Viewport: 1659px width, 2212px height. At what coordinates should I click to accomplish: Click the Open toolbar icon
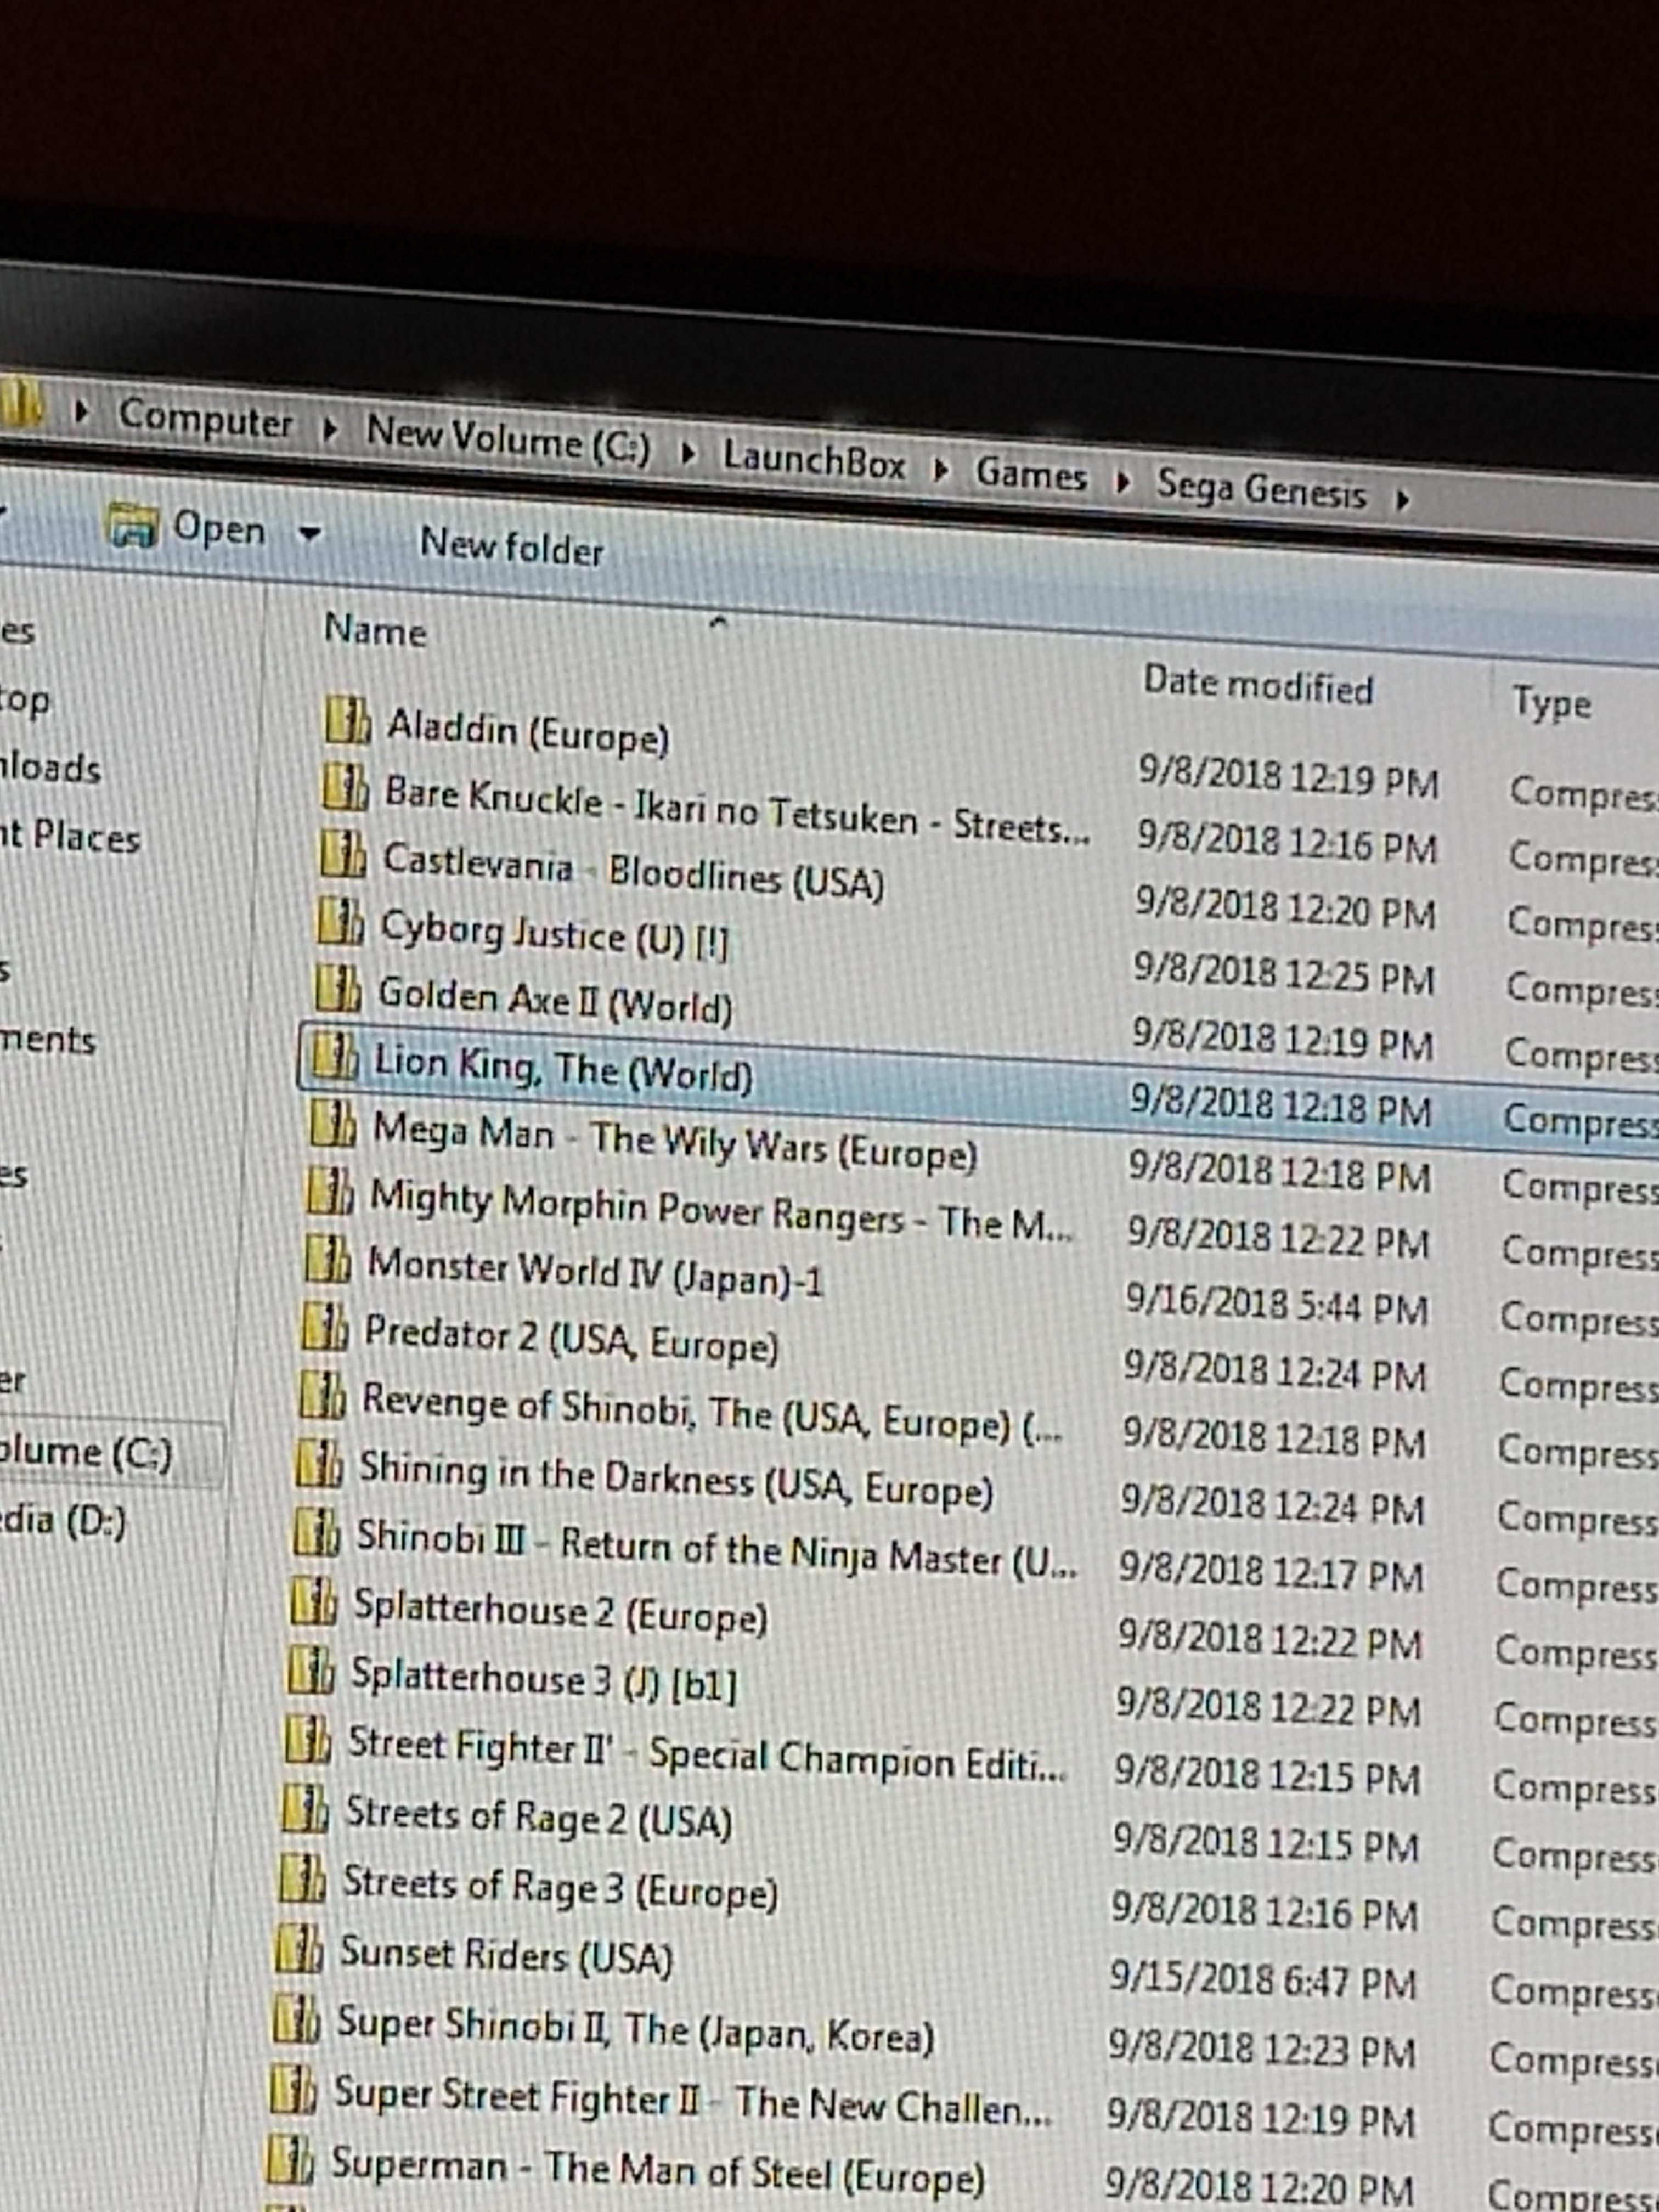[x=133, y=525]
